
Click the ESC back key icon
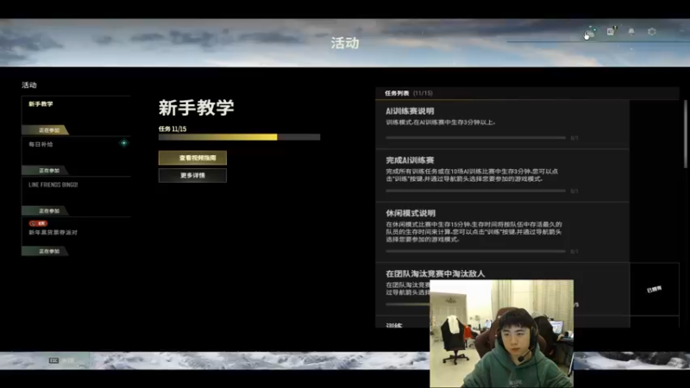coord(53,360)
